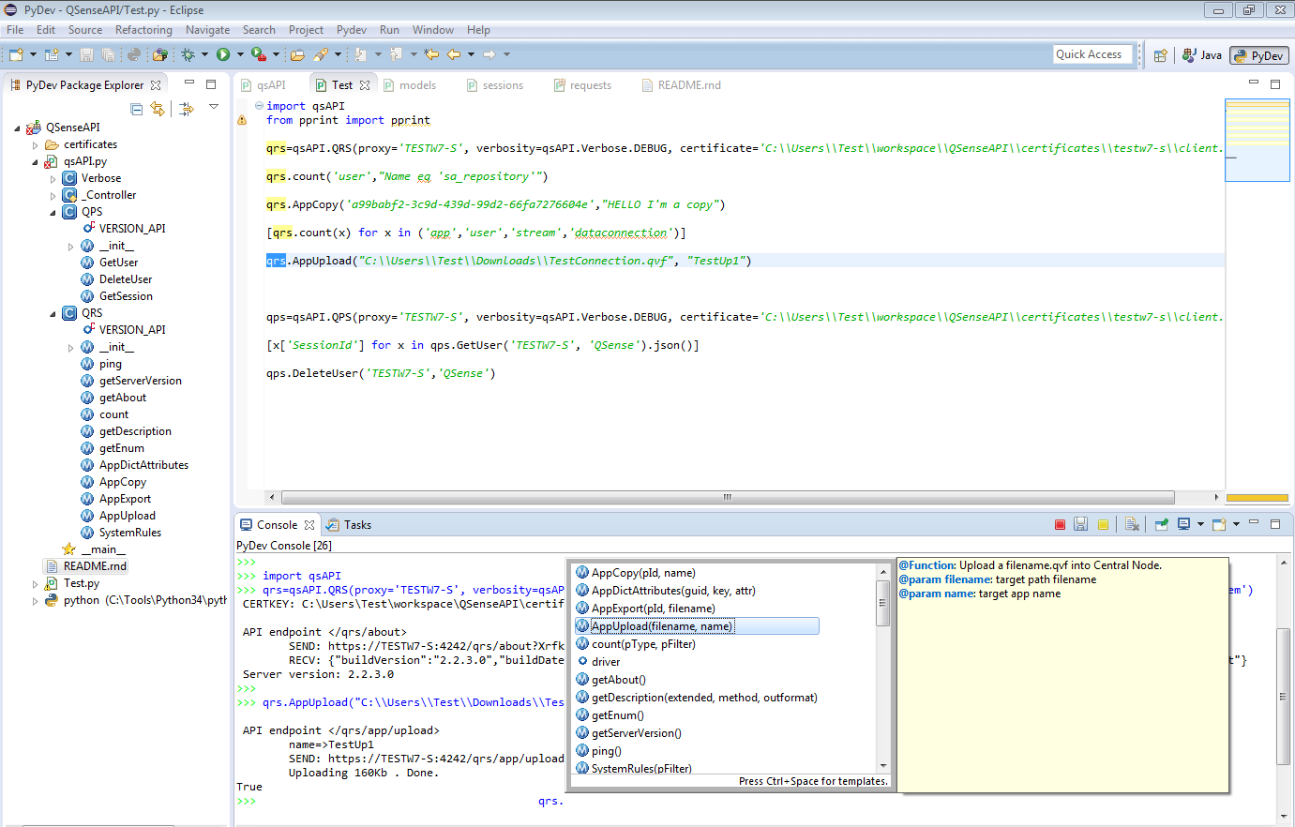Switch to the models editor tab
The image size is (1295, 827).
tap(410, 85)
